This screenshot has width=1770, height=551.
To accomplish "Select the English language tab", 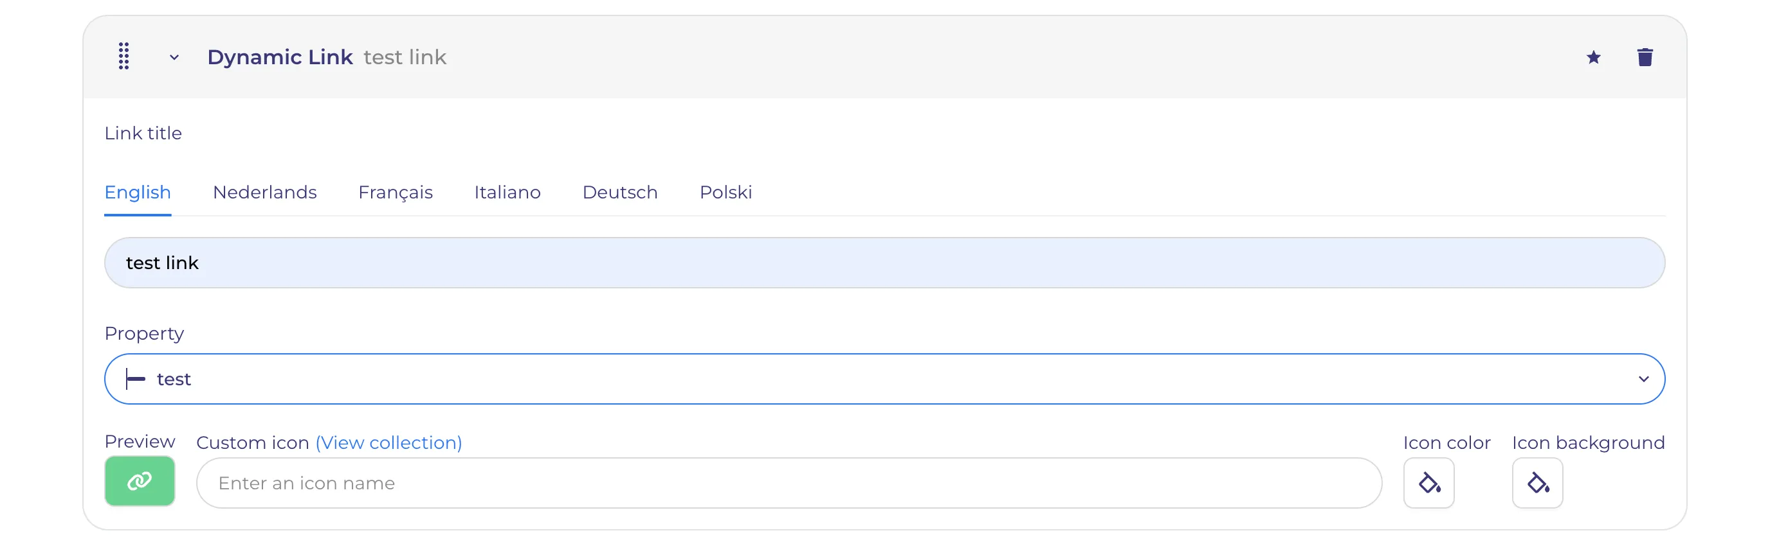I will click(x=138, y=192).
